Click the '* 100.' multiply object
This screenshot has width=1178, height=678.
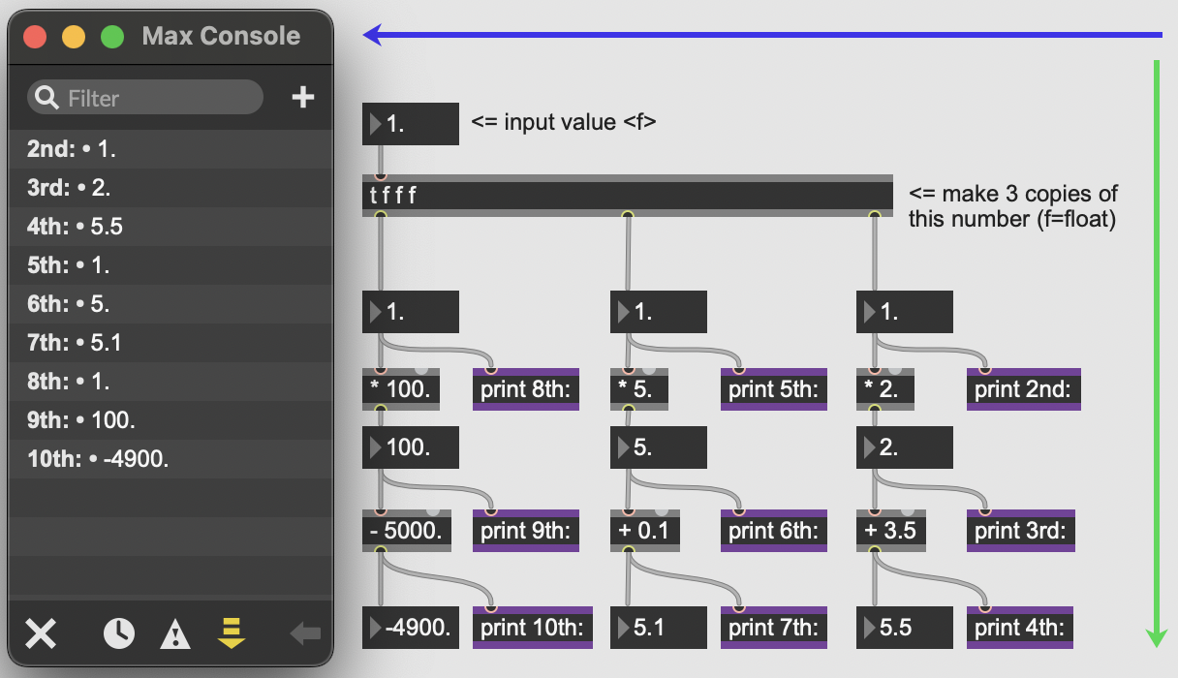coord(400,389)
